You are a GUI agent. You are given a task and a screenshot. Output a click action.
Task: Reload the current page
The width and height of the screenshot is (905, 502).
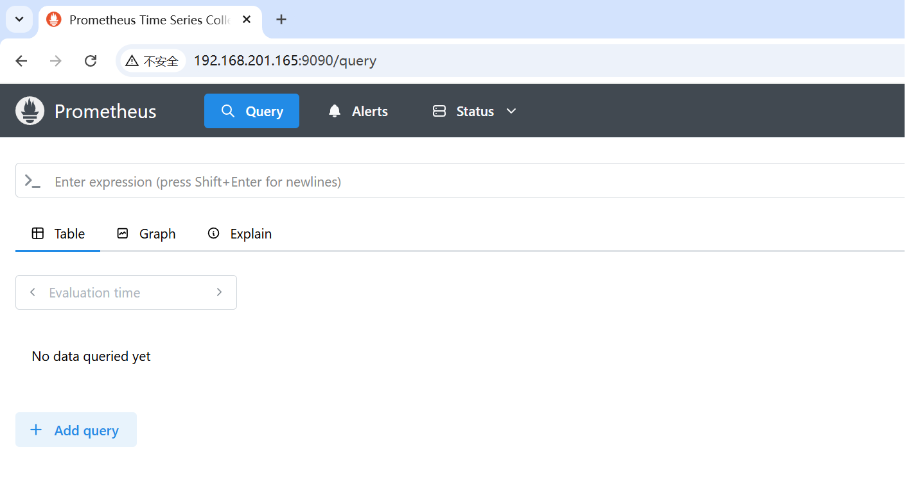[x=91, y=61]
